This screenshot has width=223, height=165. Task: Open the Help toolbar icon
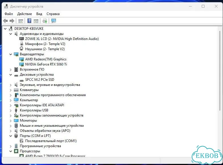pos(29,21)
